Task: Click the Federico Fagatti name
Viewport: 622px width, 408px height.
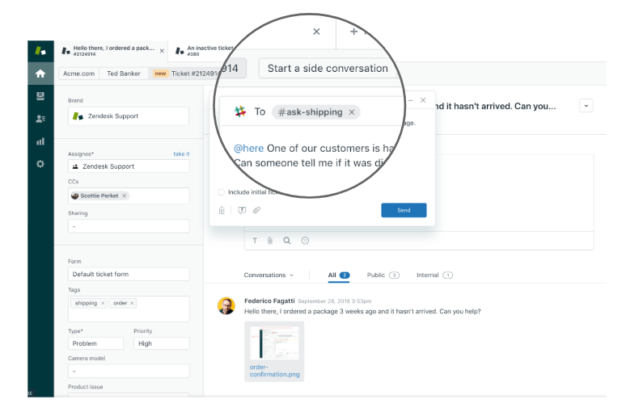Action: [x=269, y=301]
